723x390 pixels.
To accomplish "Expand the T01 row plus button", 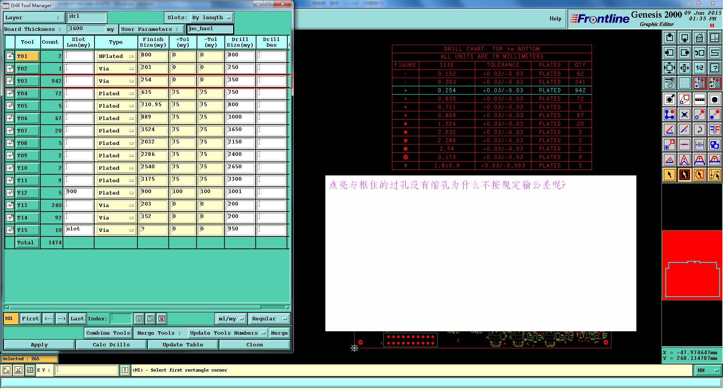I will [10, 56].
